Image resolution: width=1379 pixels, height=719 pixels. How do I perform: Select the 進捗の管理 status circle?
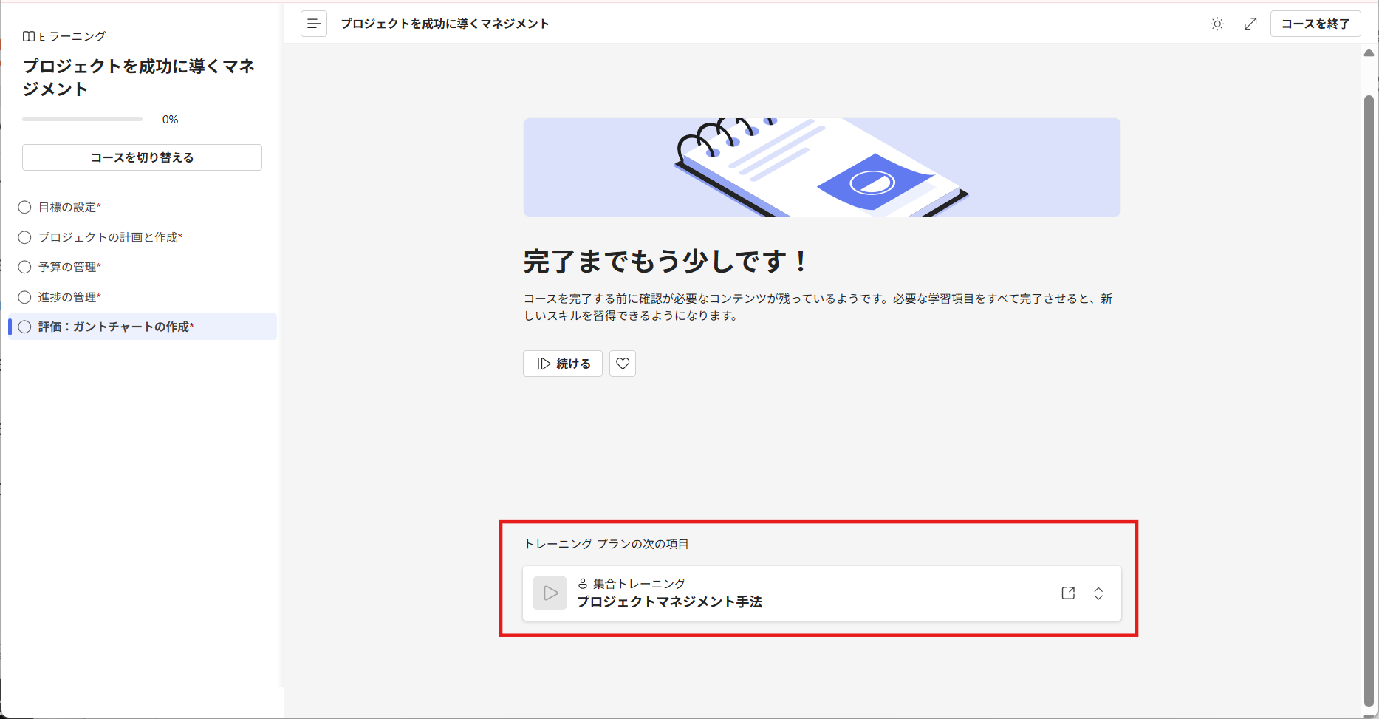click(24, 297)
